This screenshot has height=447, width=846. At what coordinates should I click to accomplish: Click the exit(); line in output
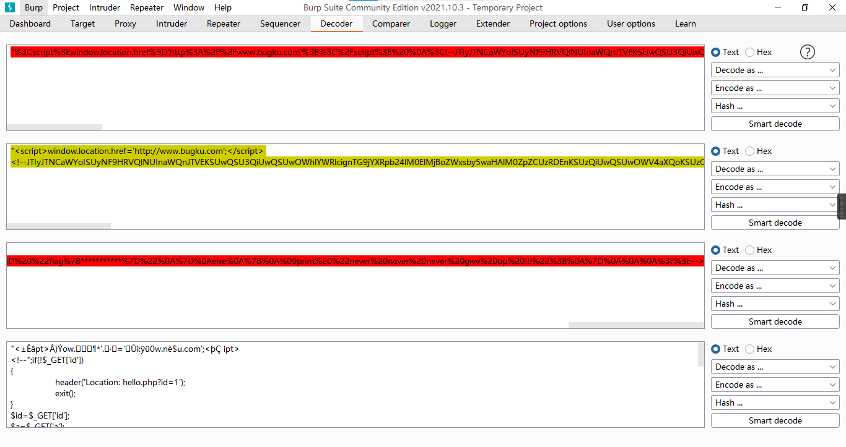coord(65,393)
